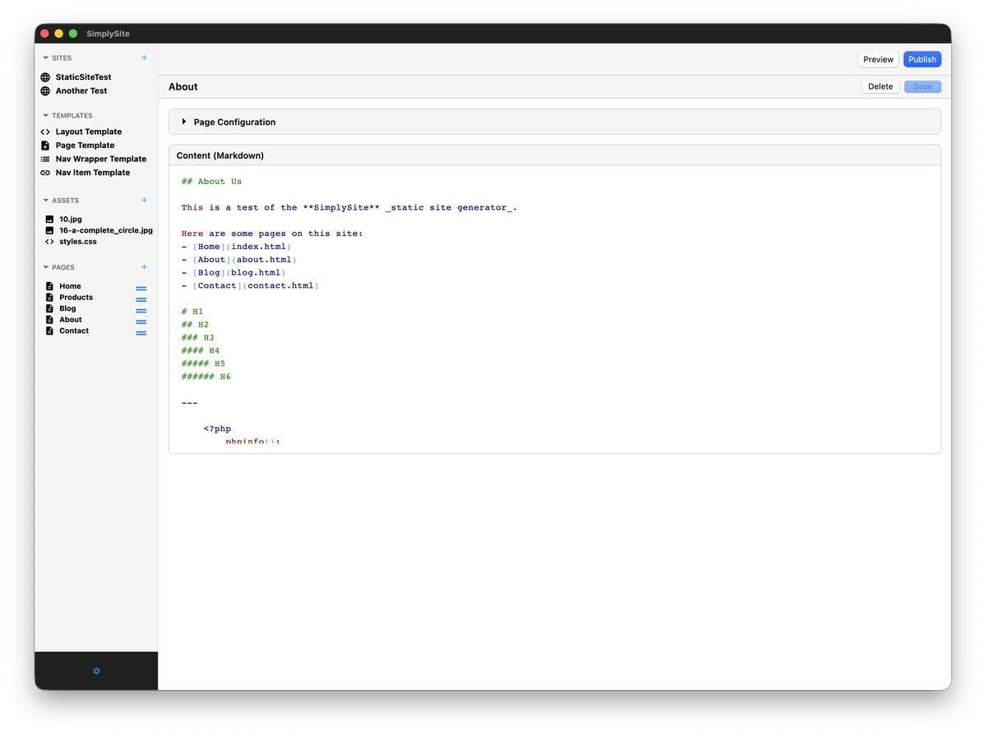
Task: Select the StaticSiteTest site
Action: [83, 77]
